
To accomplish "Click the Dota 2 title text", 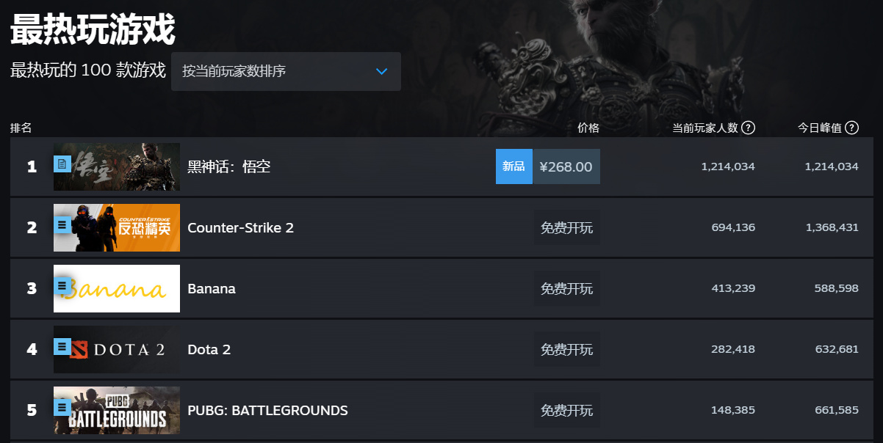I will (209, 349).
